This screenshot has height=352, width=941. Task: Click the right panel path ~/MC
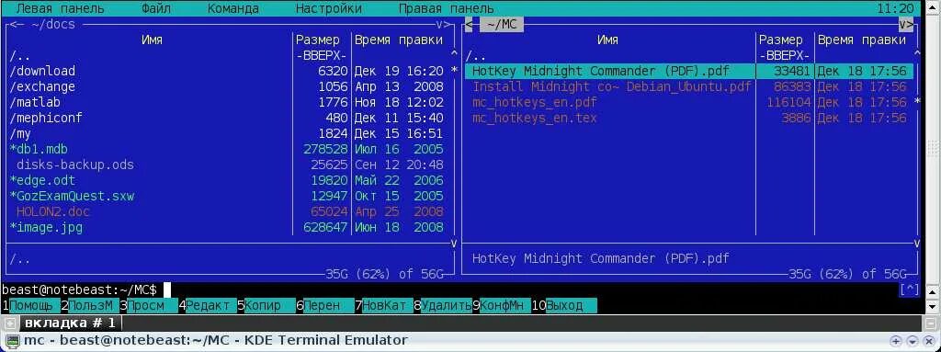(502, 25)
